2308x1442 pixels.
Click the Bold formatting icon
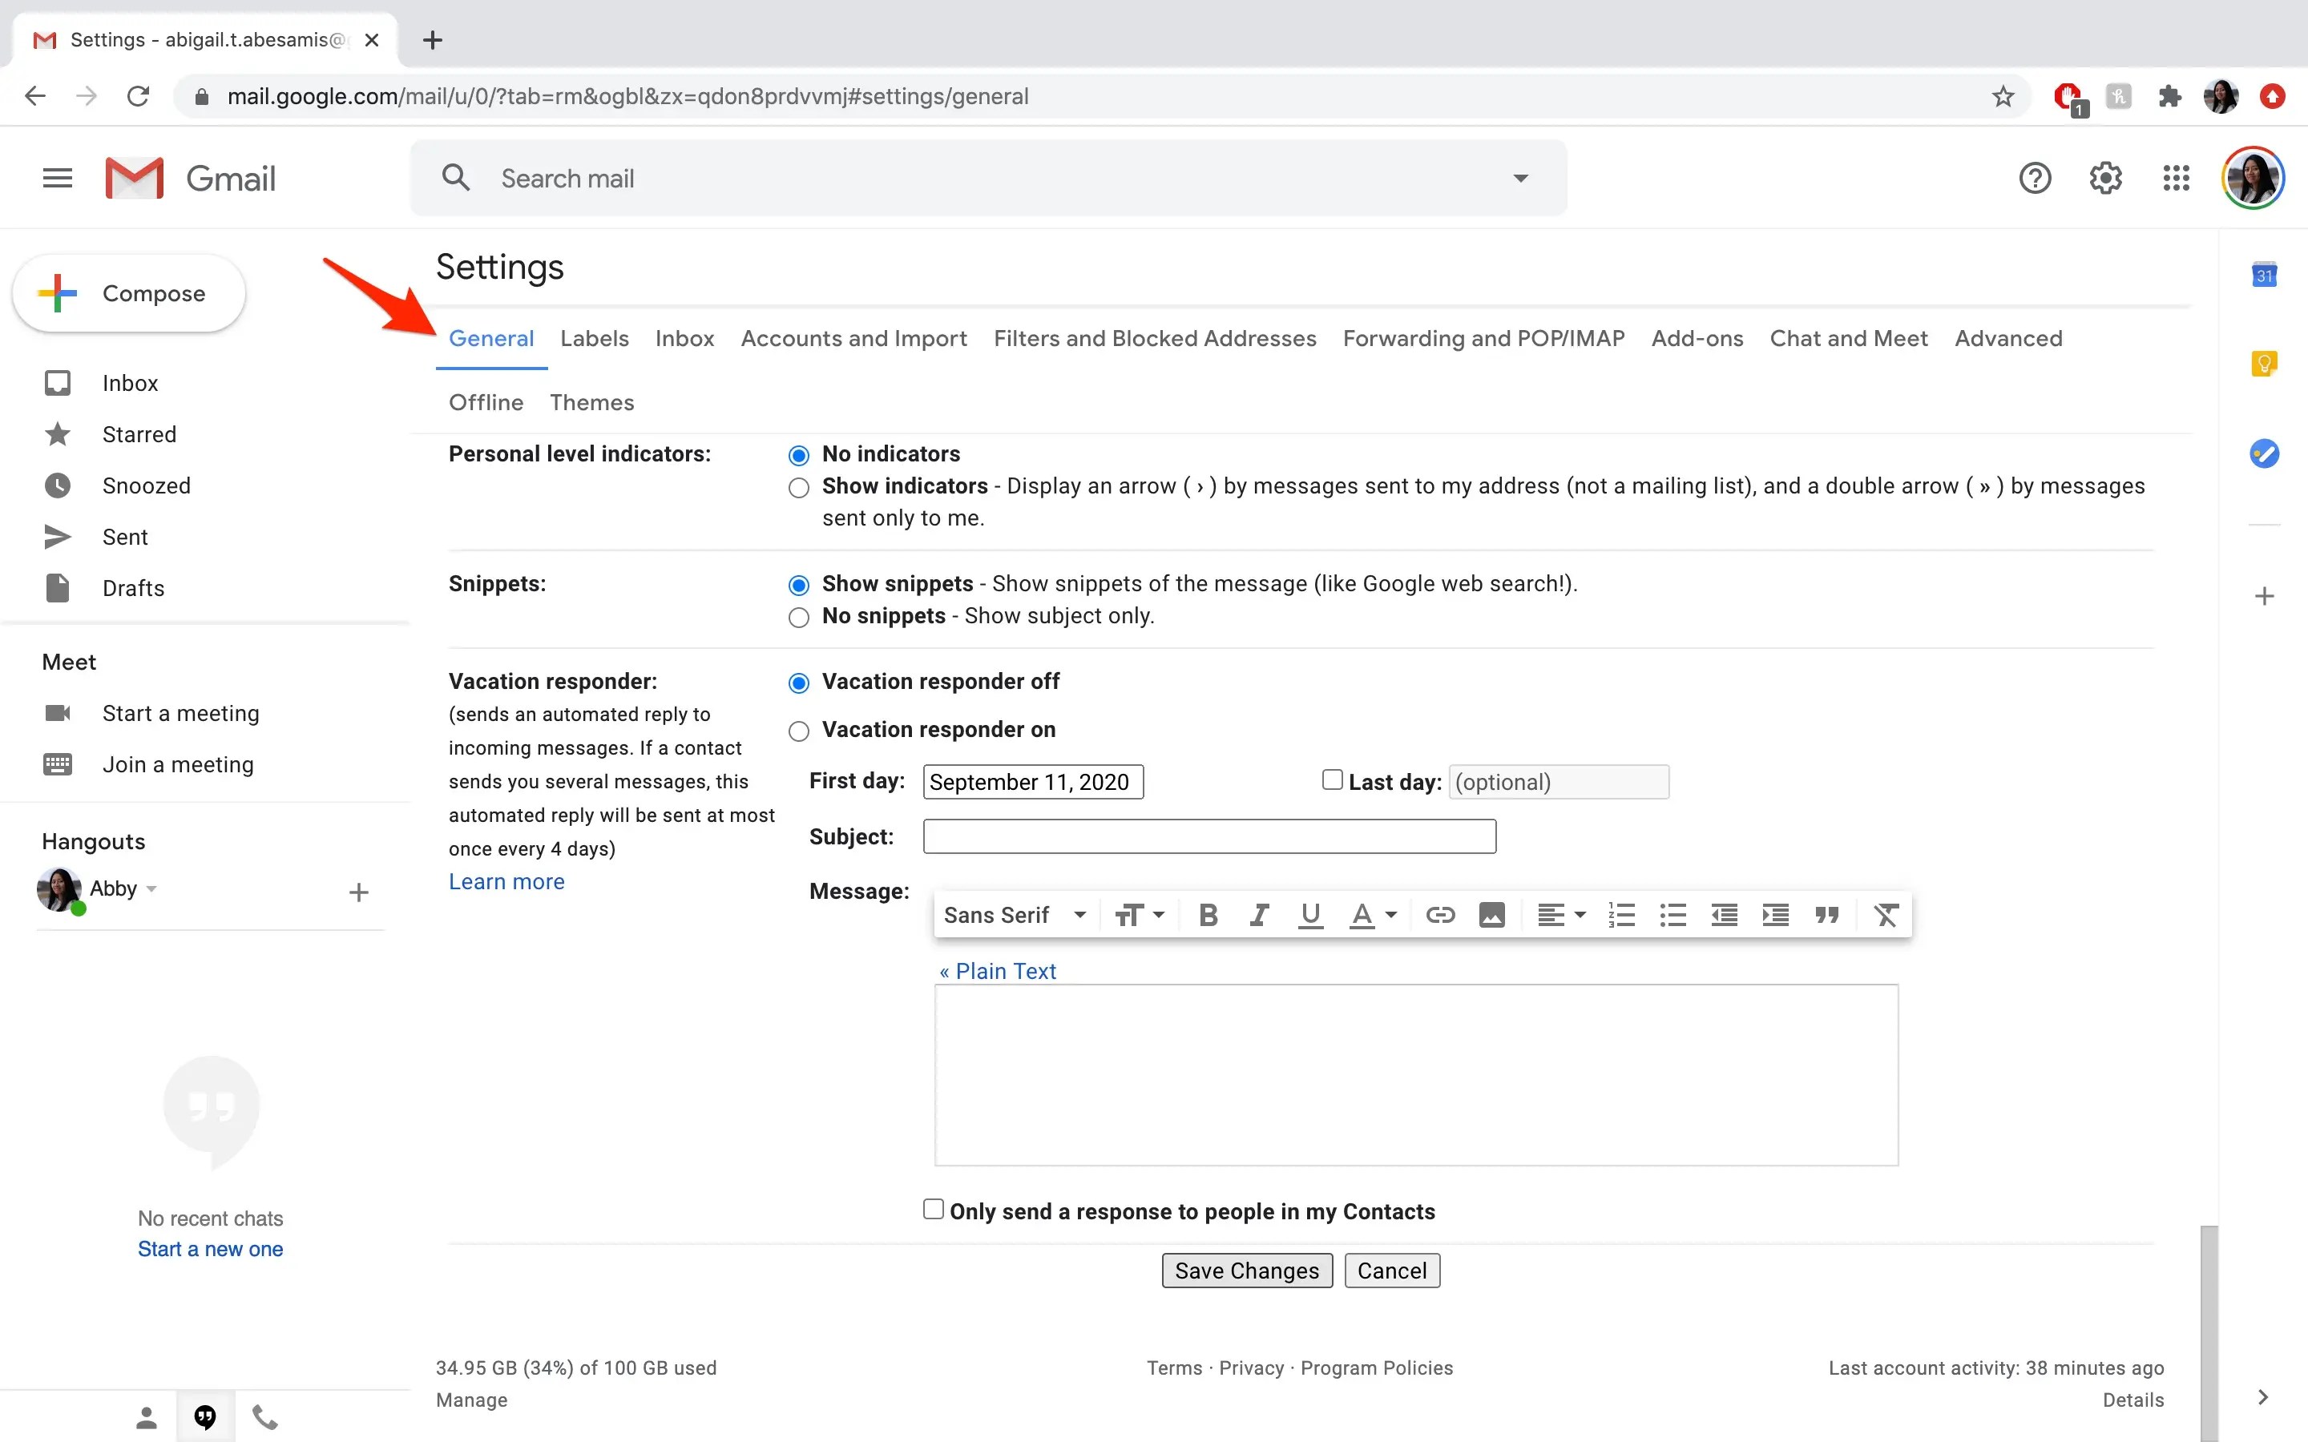tap(1208, 916)
